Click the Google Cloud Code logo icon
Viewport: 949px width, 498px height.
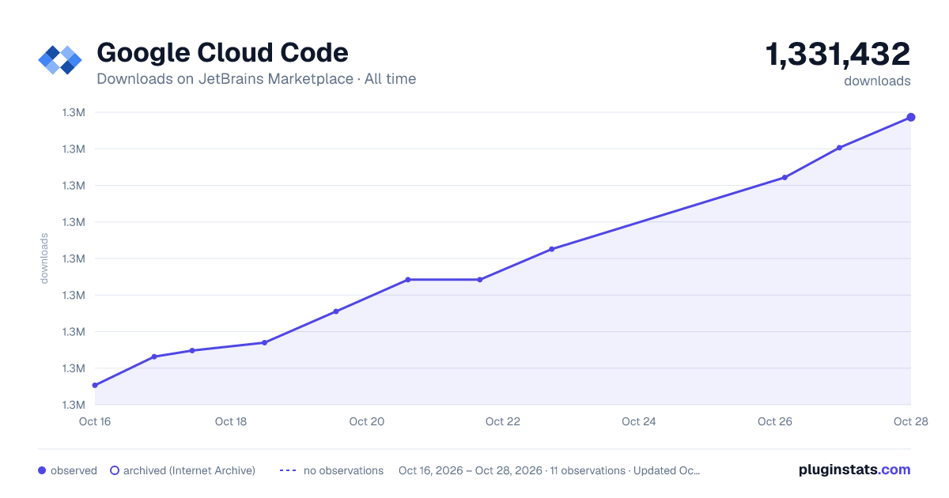(60, 60)
